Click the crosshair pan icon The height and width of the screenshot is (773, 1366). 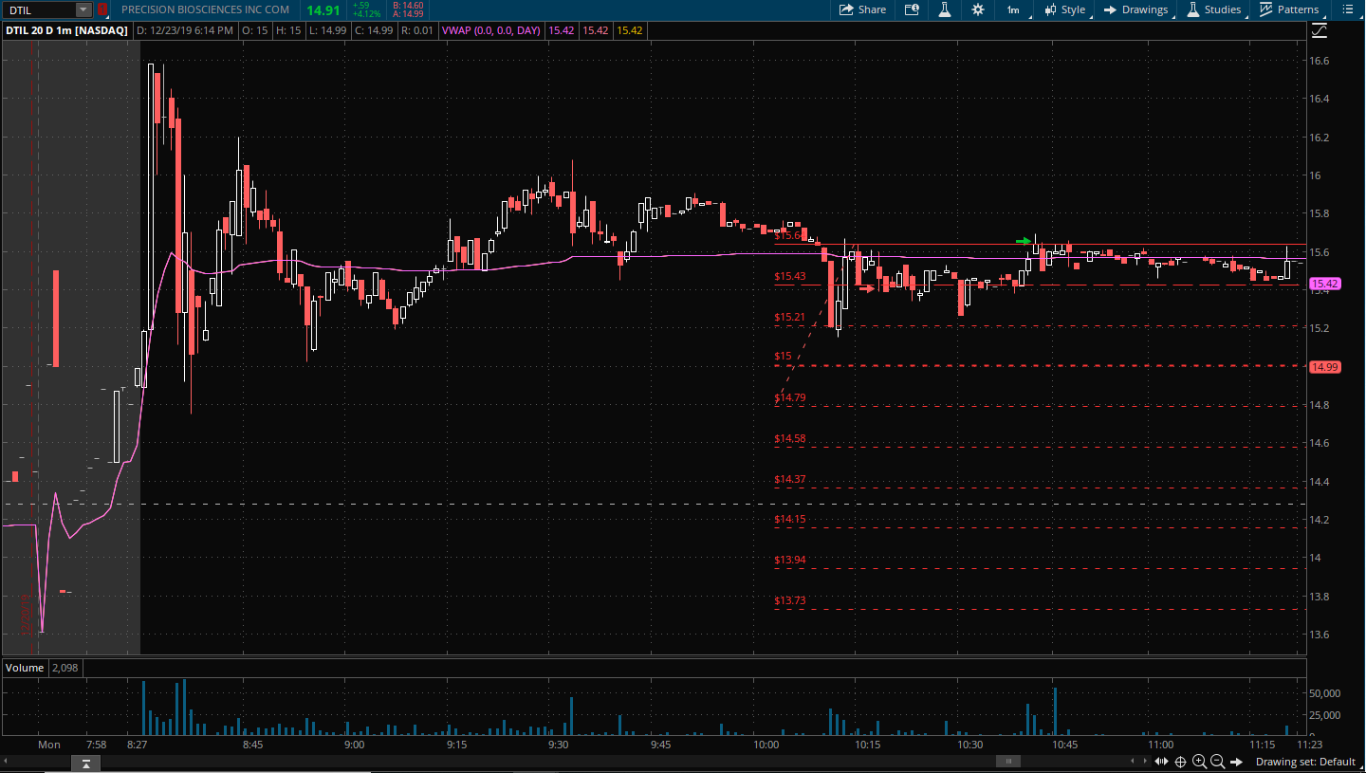click(1181, 762)
